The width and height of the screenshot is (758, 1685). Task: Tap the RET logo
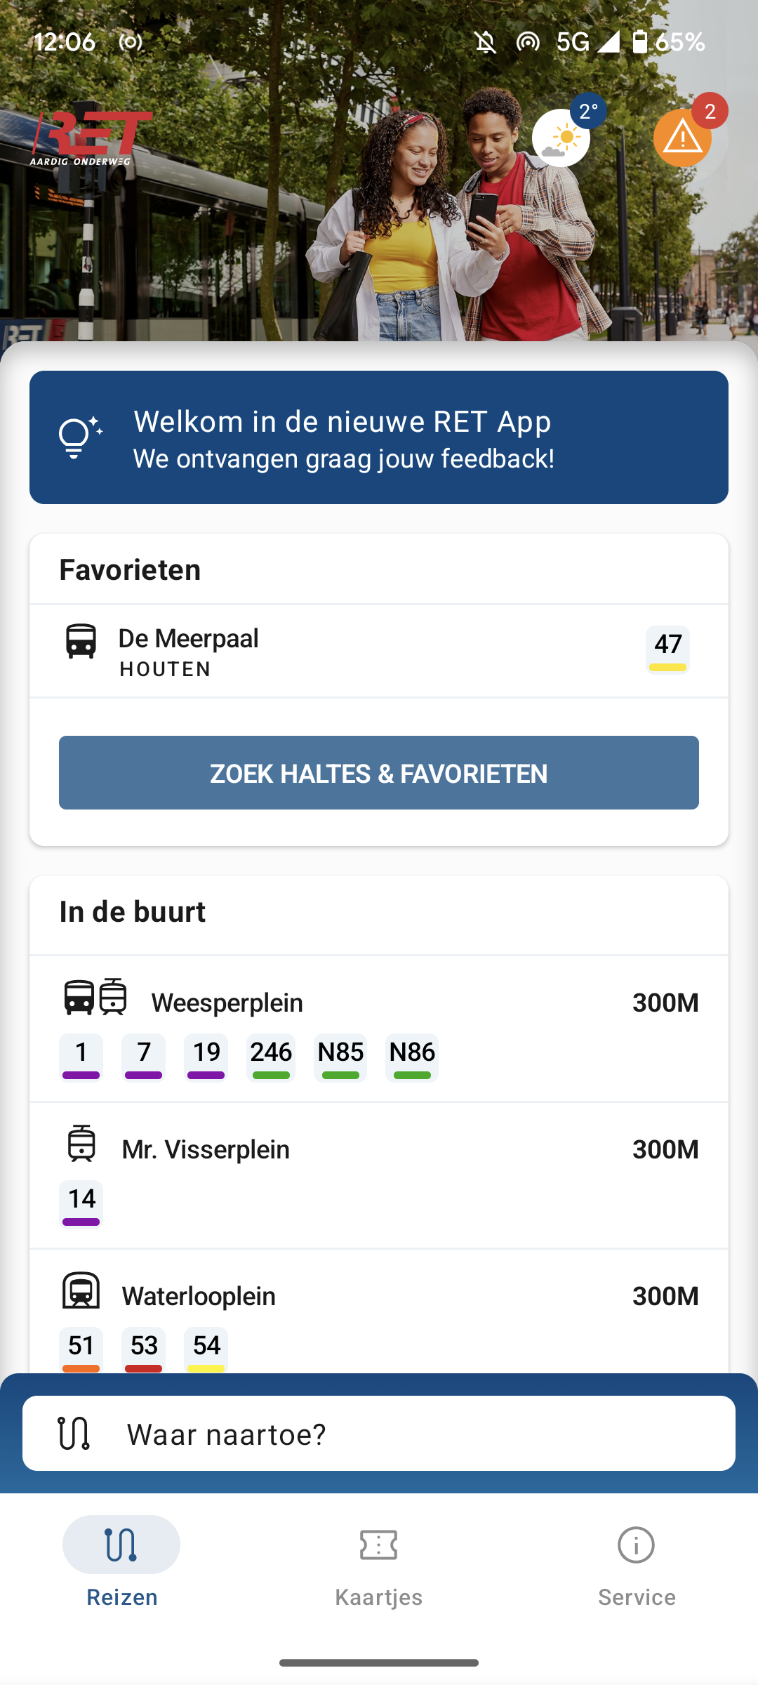coord(91,138)
